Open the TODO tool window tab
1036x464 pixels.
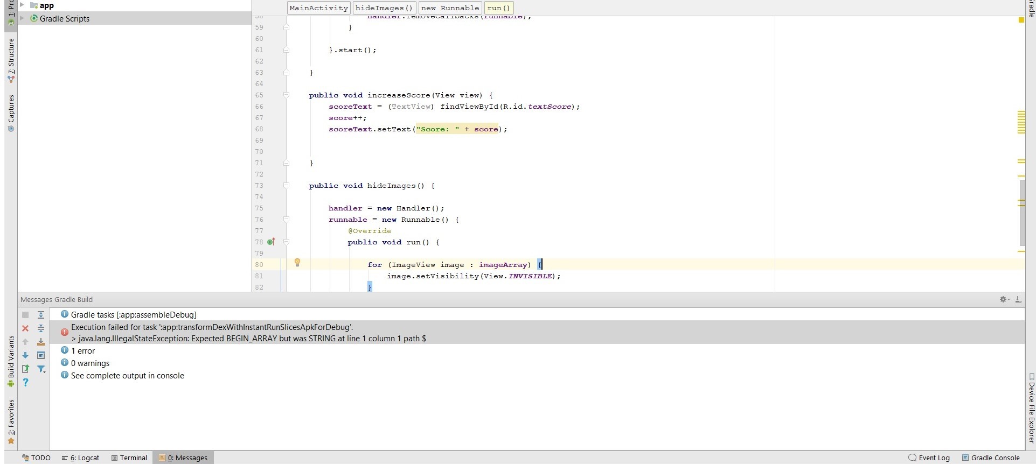click(x=36, y=458)
